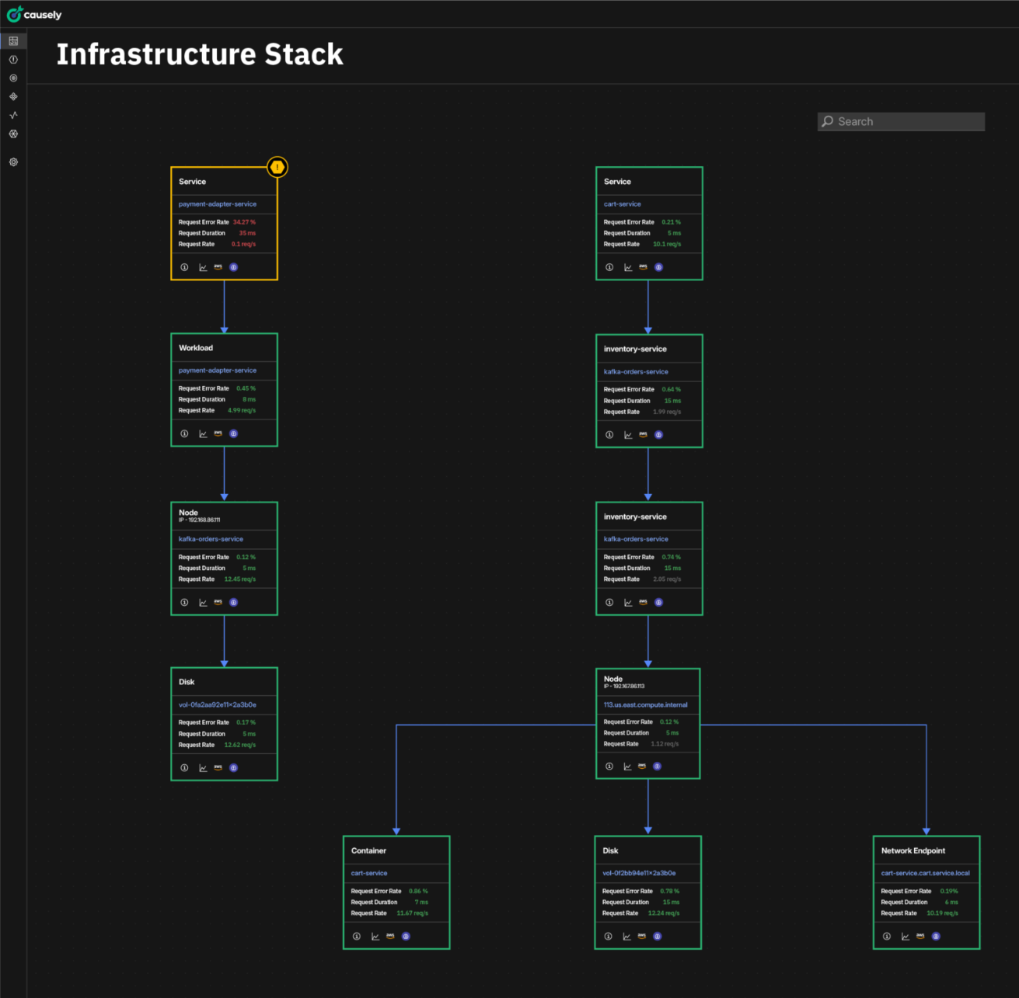Viewport: 1019px width, 998px height.
Task: Open the dashboard icon in left sidebar
Action: click(13, 40)
